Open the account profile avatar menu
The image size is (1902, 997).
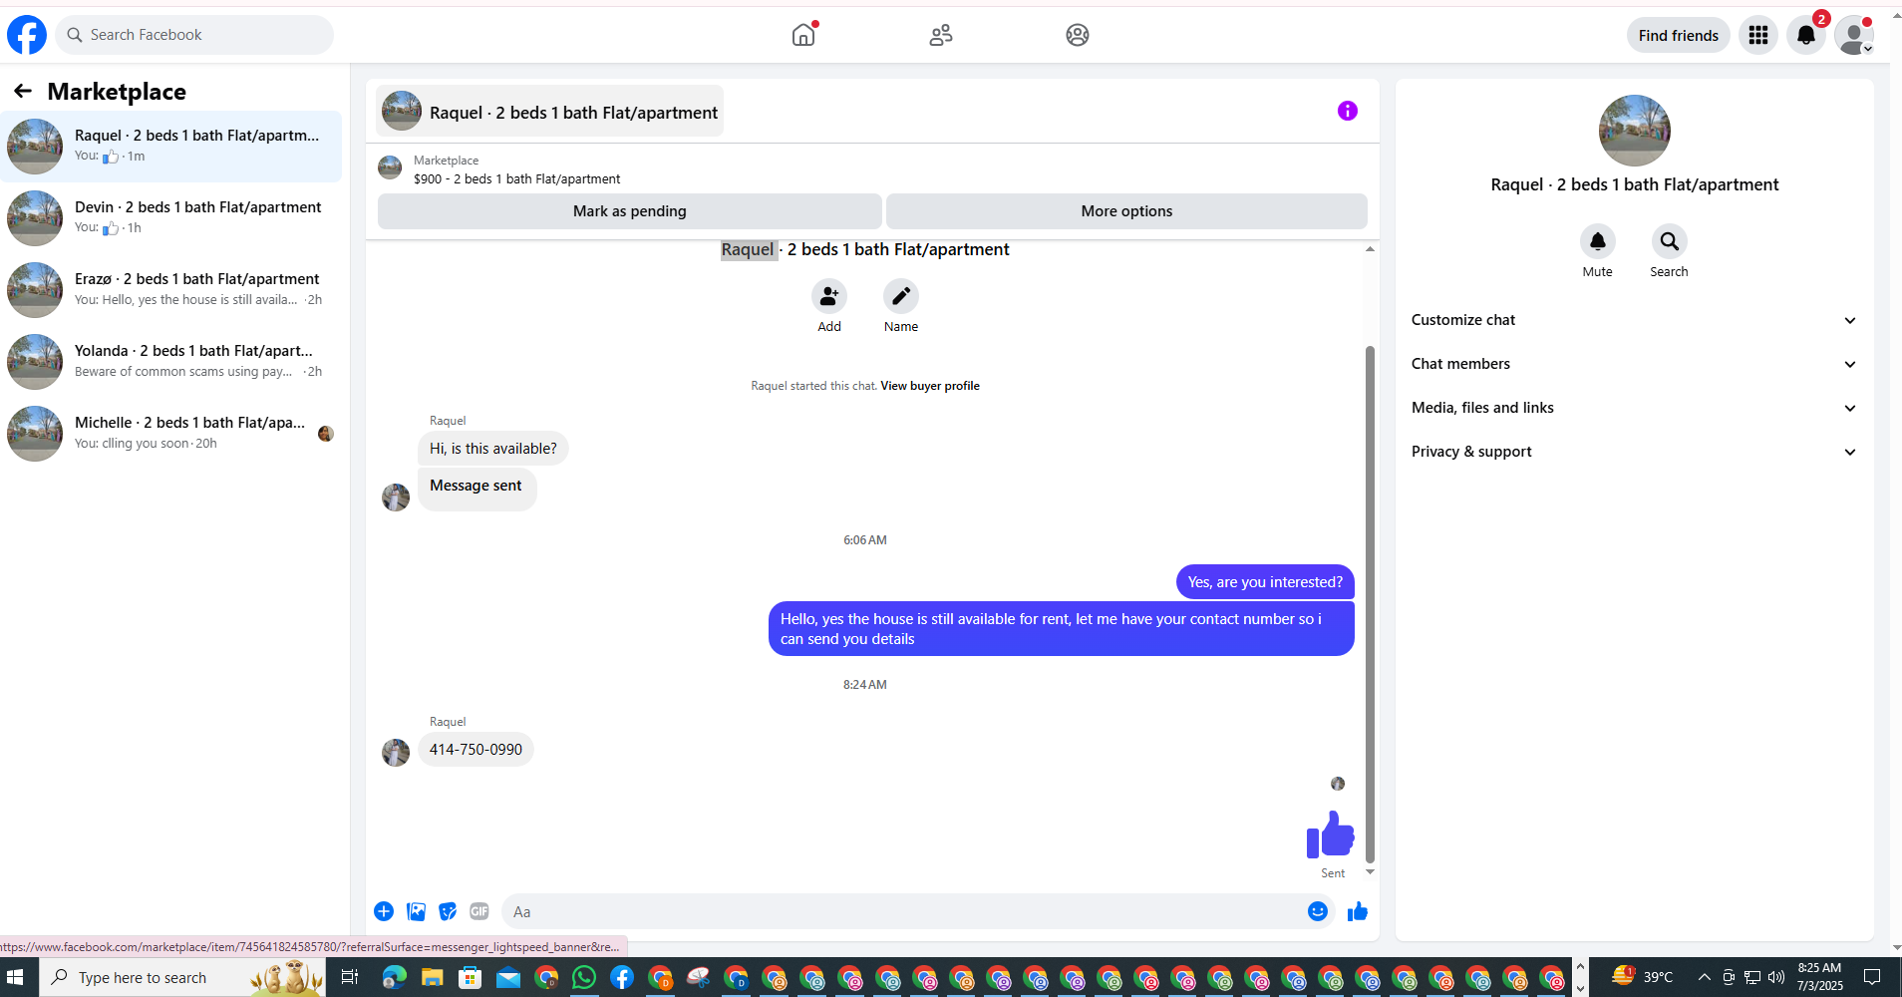[x=1854, y=35]
